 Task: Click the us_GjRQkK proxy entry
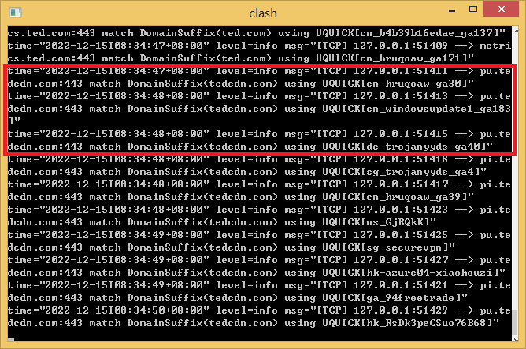(x=396, y=222)
